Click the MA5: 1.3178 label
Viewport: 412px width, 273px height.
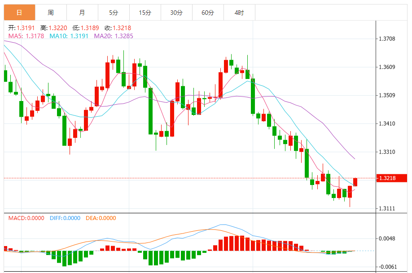26,36
